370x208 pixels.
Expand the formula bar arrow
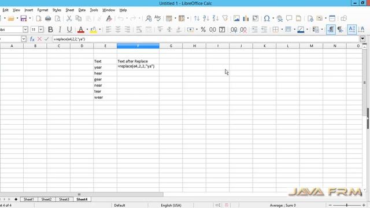pyautogui.click(x=362, y=39)
